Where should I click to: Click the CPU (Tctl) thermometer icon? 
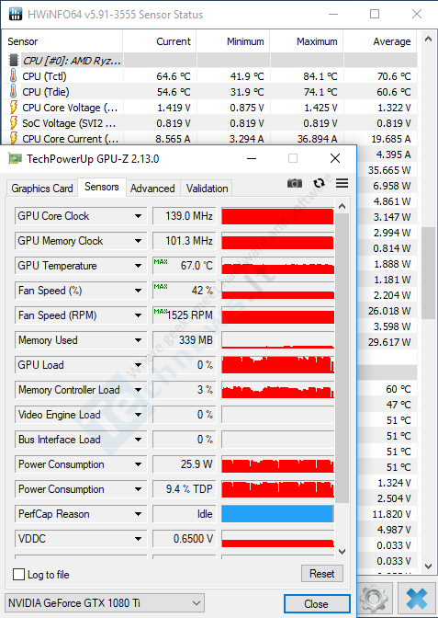[14, 75]
